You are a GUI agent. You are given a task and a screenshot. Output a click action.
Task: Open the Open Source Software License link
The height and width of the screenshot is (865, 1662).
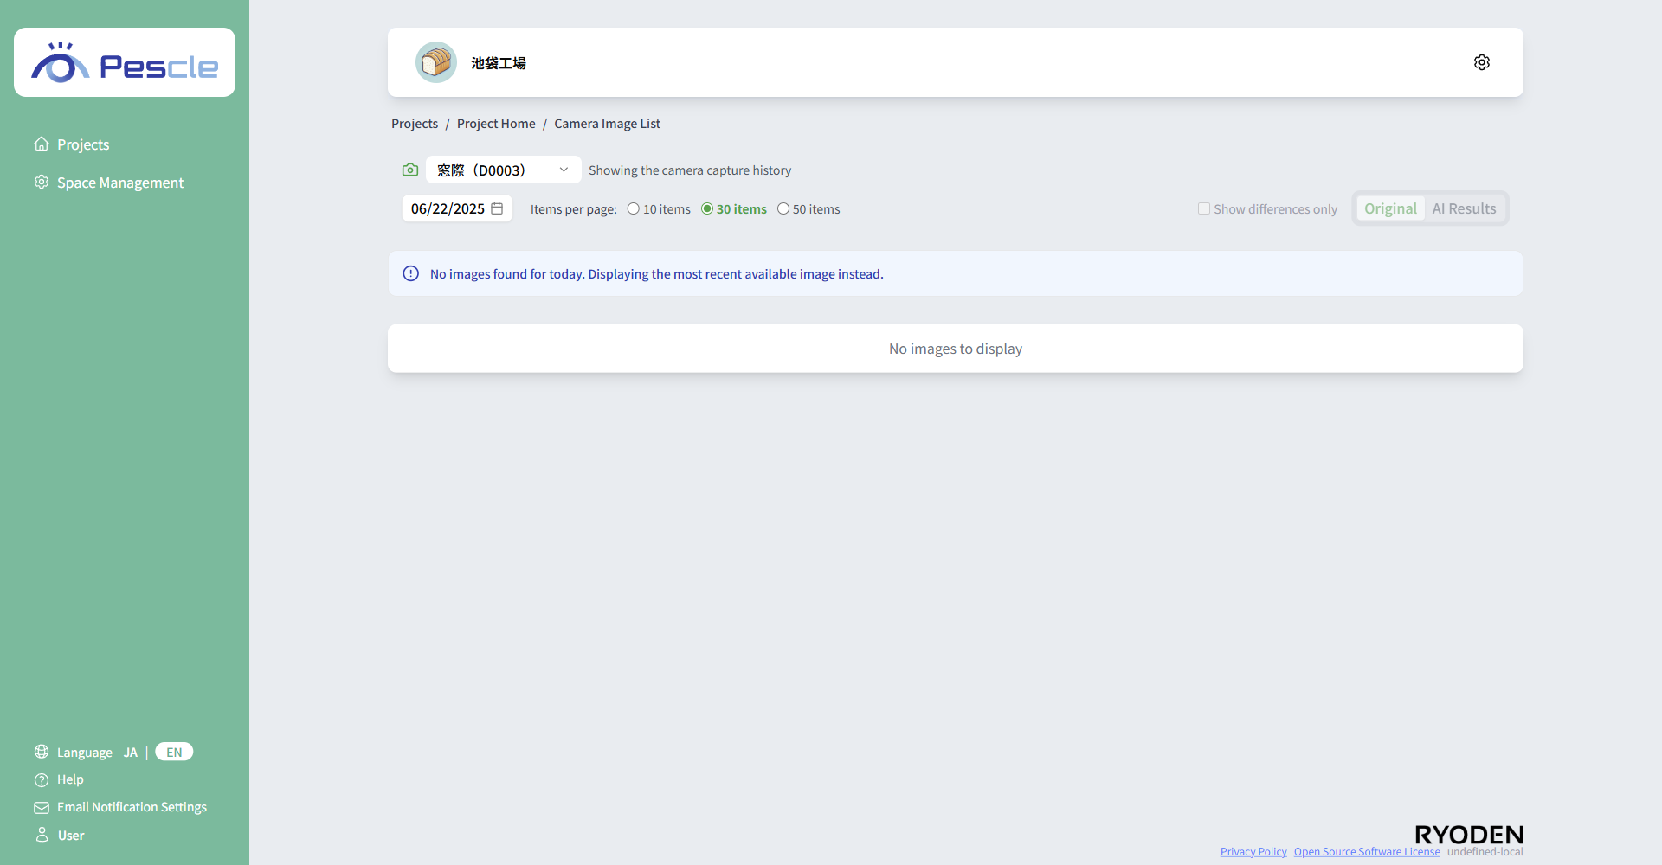[1367, 852]
